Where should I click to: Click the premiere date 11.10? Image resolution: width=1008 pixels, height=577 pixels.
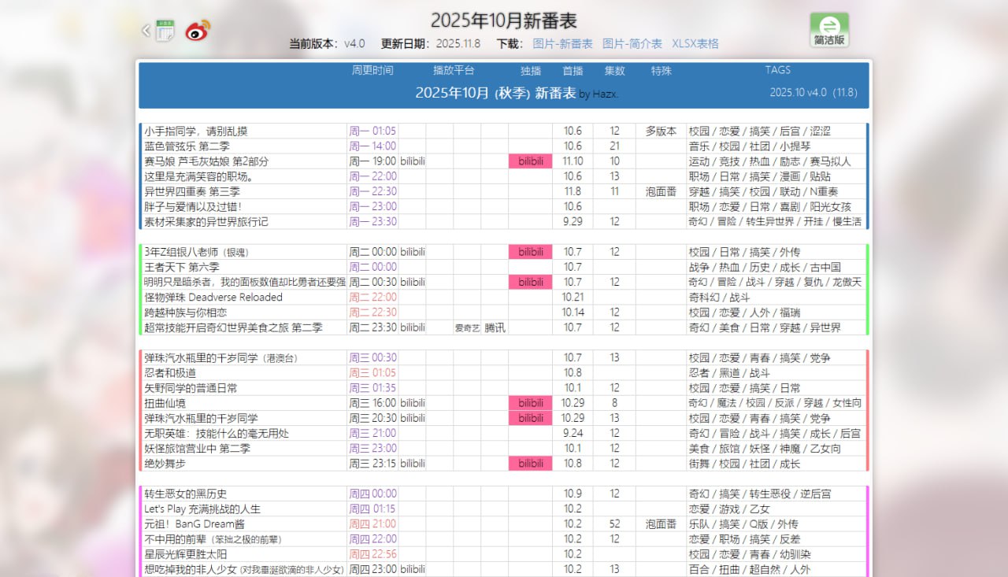coord(573,161)
